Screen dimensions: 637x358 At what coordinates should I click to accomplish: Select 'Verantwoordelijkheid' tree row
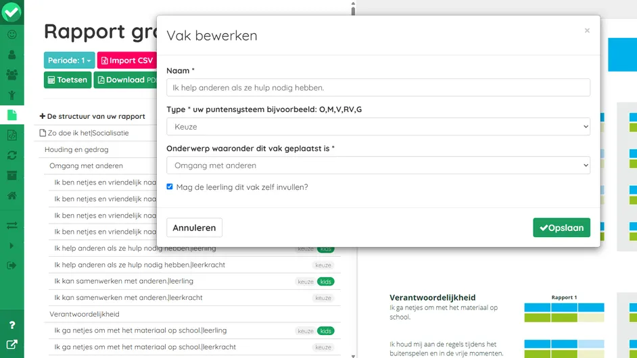pos(85,314)
